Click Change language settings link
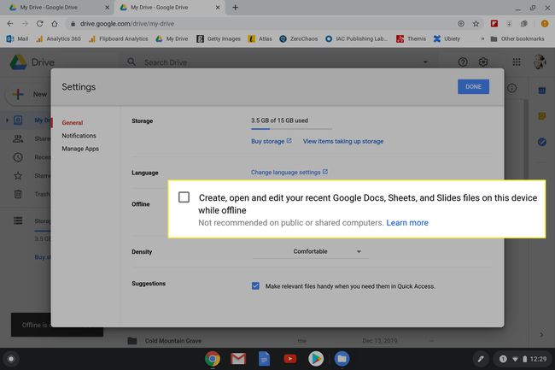The height and width of the screenshot is (370, 555). pyautogui.click(x=289, y=172)
